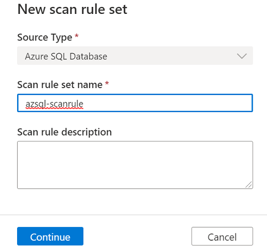Click the Scan rule description text area
Image resolution: width=267 pixels, height=252 pixels.
pos(135,165)
